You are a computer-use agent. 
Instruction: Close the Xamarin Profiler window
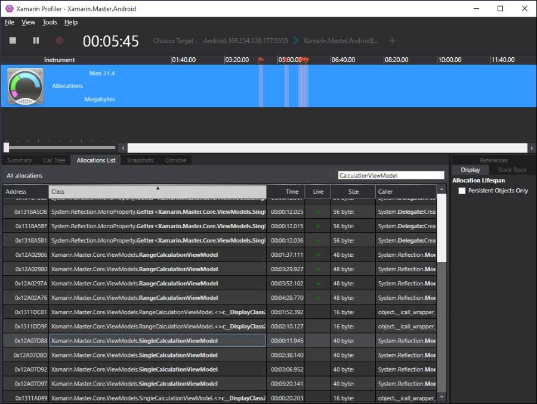524,8
